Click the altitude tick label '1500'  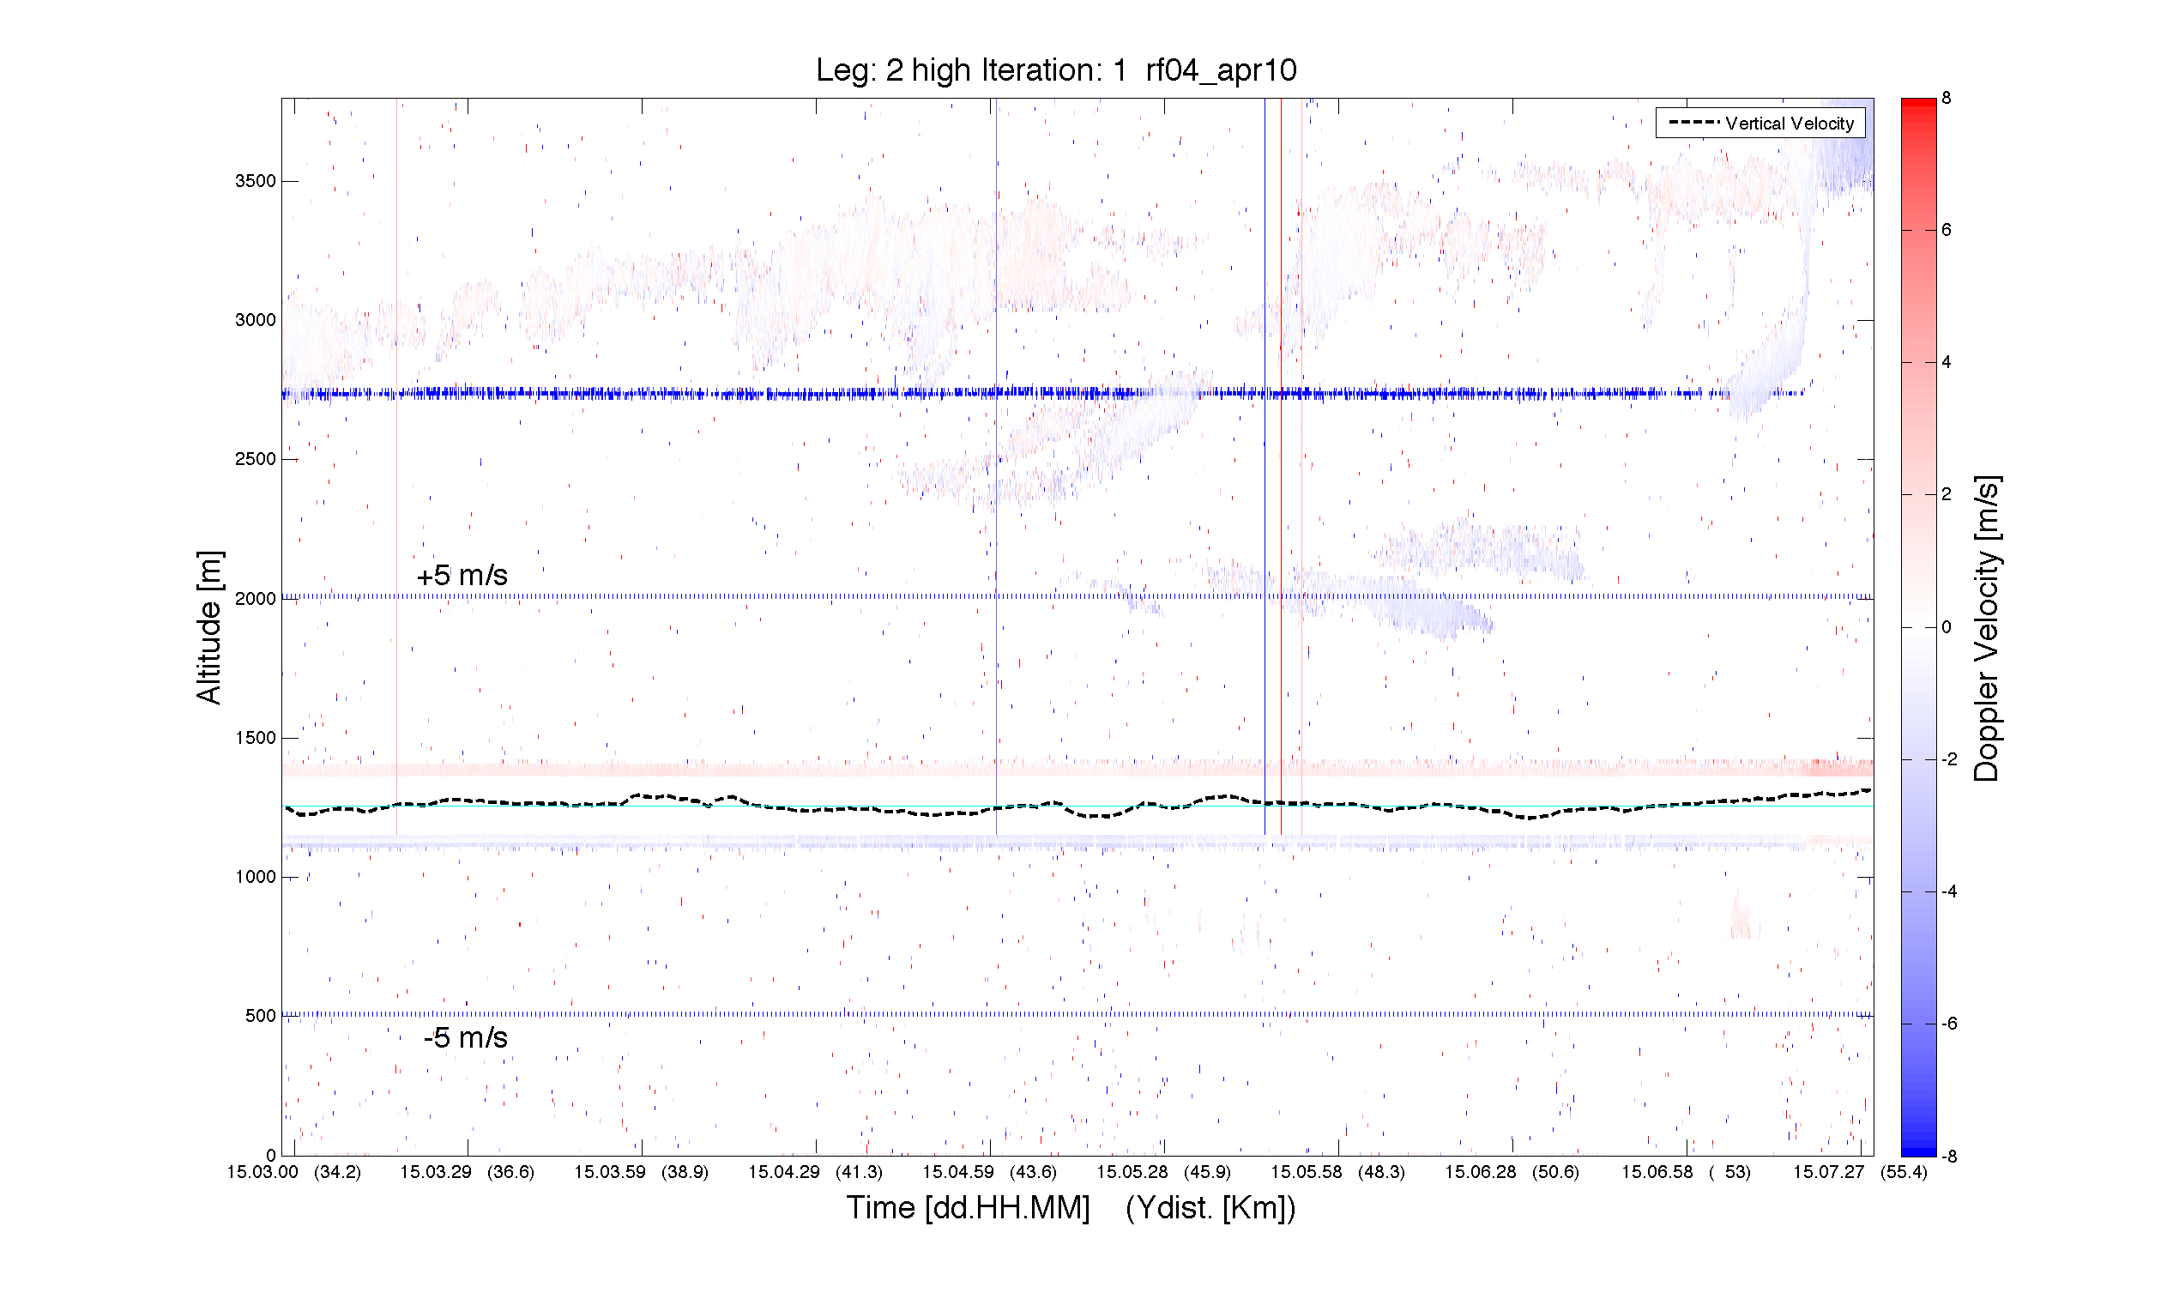(x=256, y=738)
